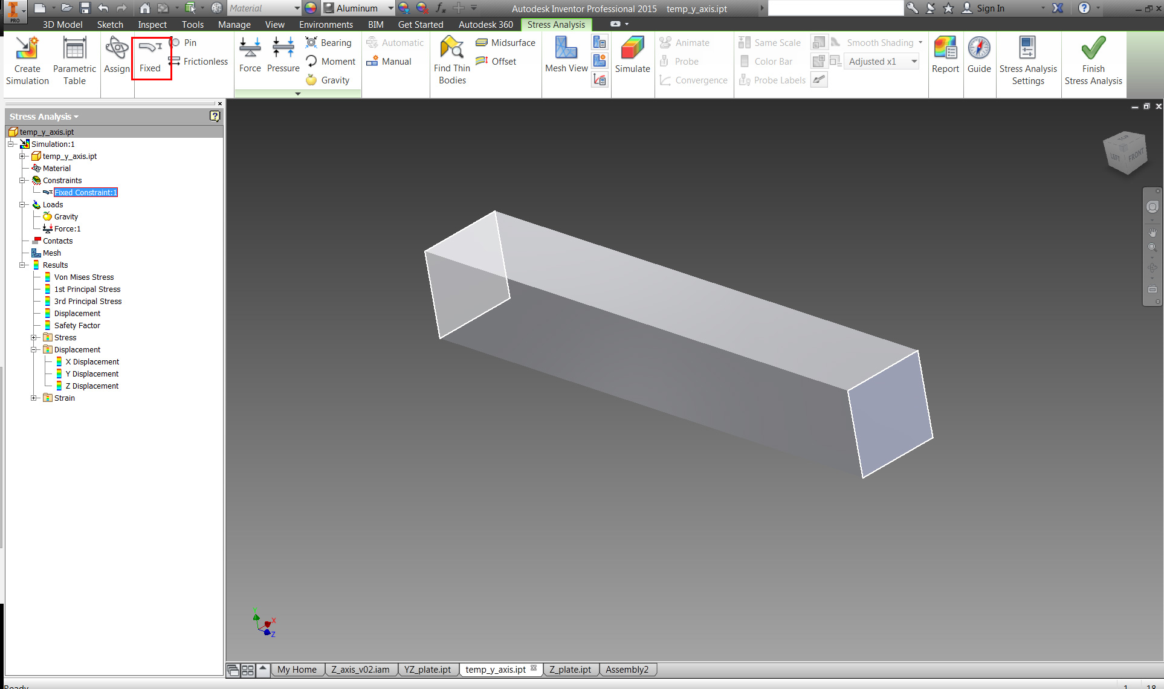Click Sign In link
The height and width of the screenshot is (689, 1164).
989,8
